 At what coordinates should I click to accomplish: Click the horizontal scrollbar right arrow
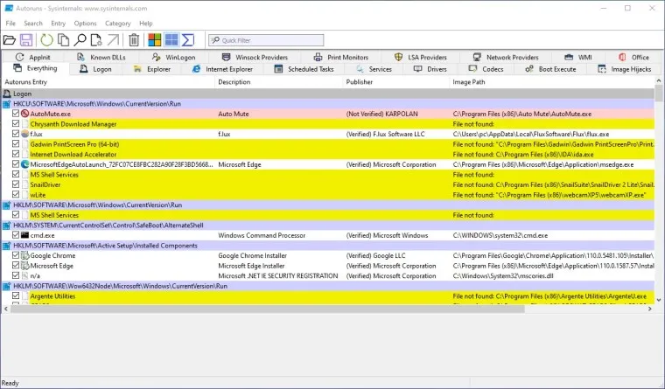tap(650, 309)
